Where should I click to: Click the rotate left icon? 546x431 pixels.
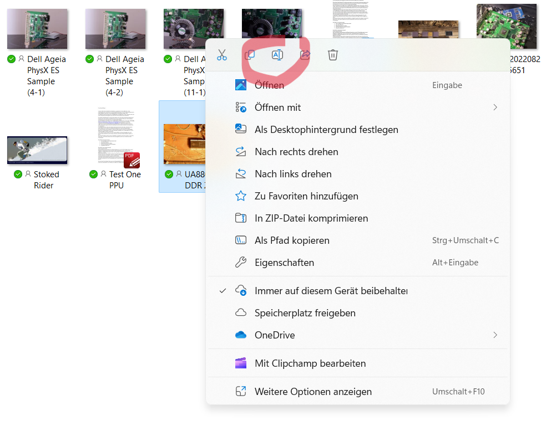pos(241,173)
